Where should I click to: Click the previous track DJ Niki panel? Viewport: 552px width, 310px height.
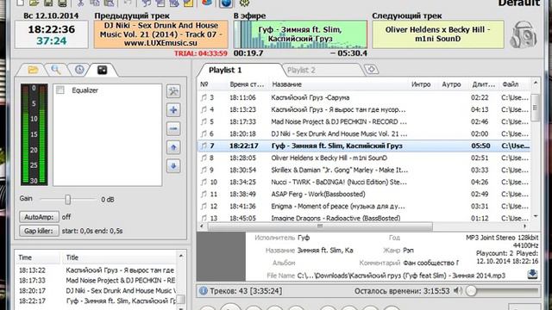(x=161, y=34)
